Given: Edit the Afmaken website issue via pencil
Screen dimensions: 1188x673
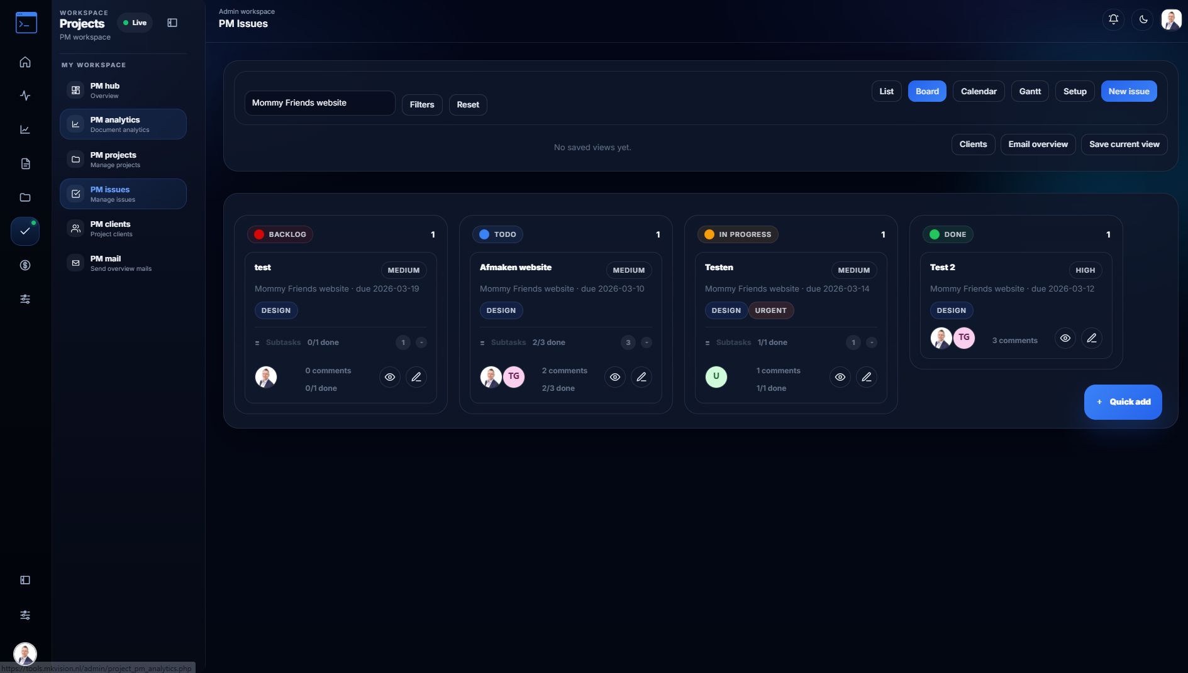Looking at the screenshot, I should (x=641, y=377).
